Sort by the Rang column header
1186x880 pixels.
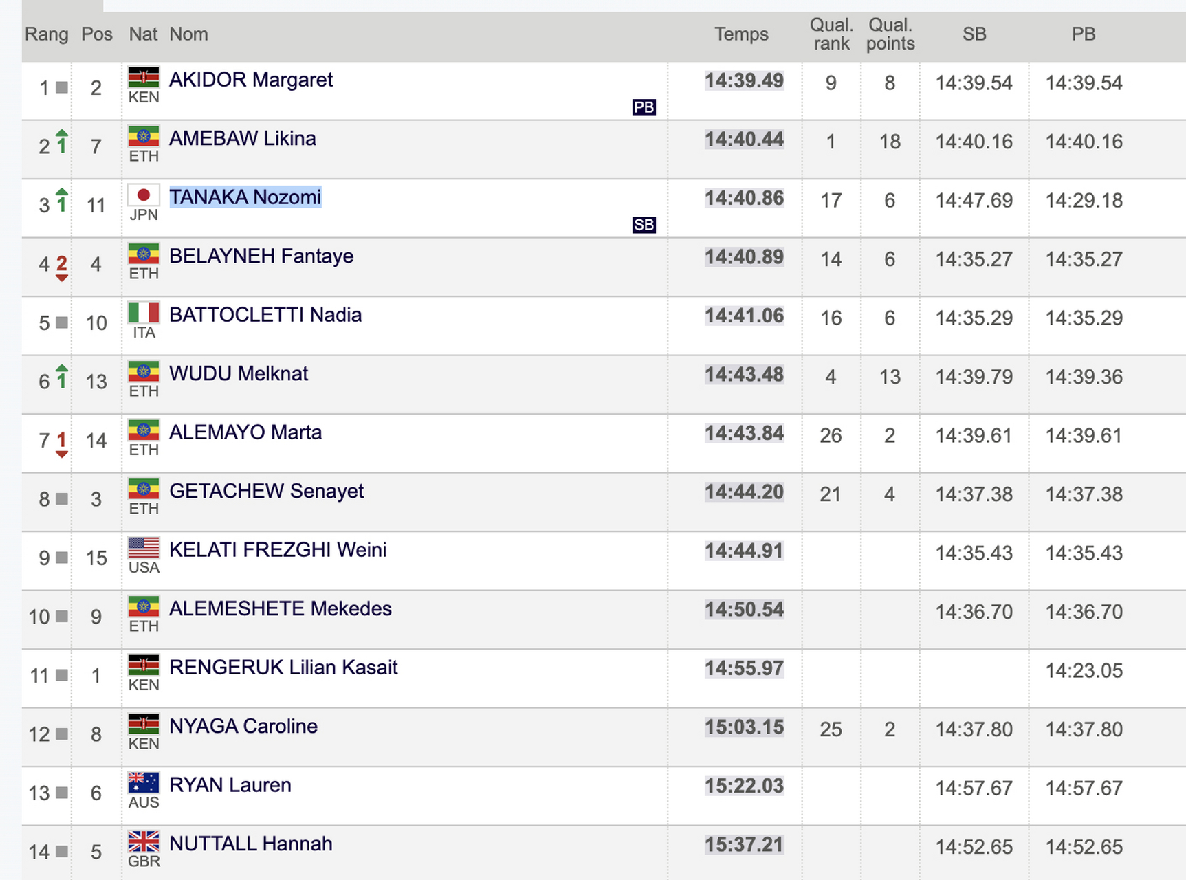point(47,34)
